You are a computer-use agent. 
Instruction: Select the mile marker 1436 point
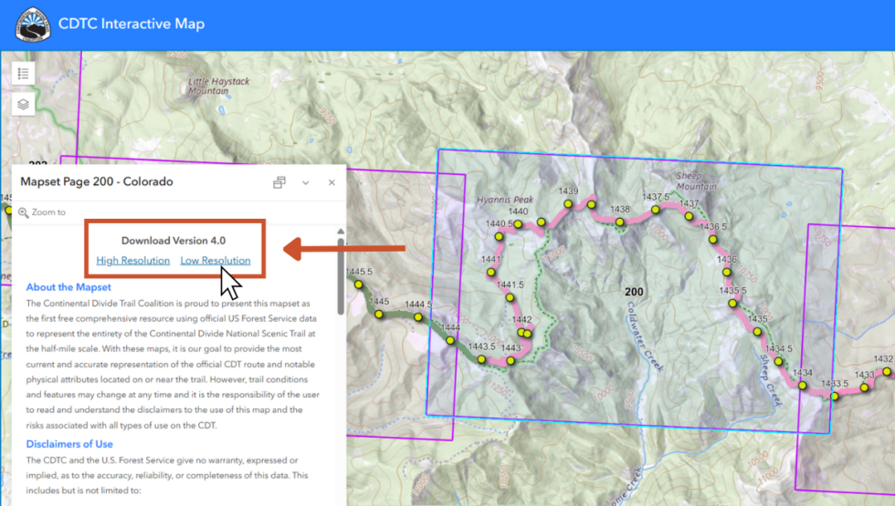[x=727, y=272]
